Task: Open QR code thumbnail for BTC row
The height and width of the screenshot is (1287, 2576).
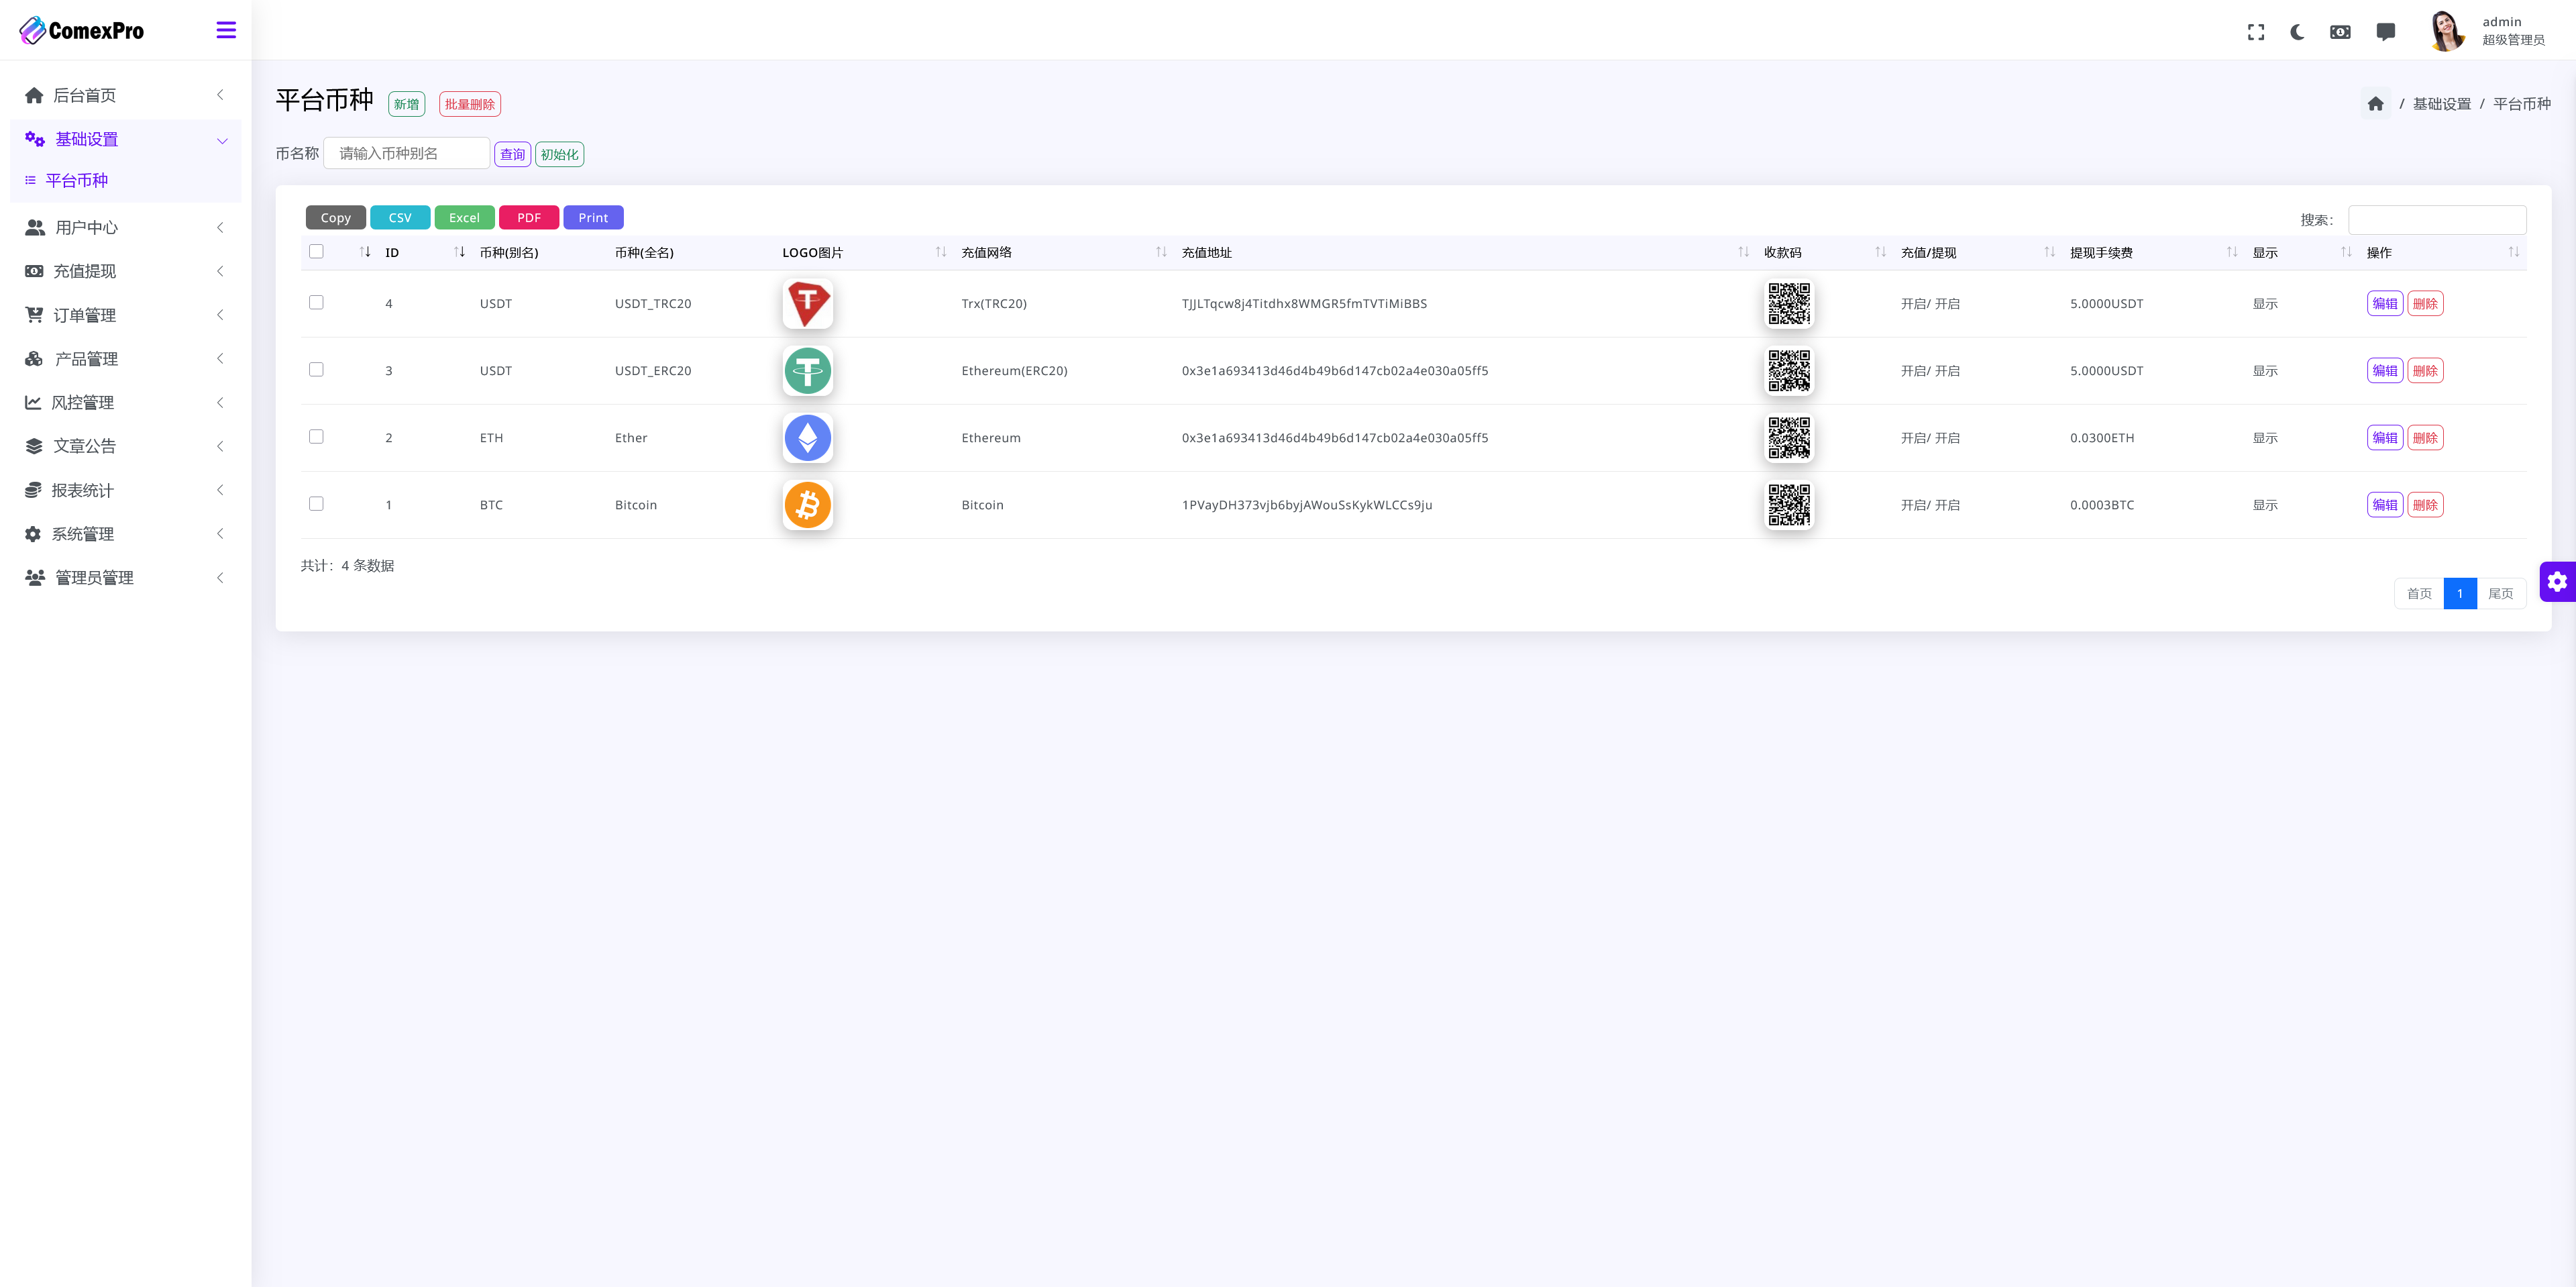Action: click(x=1788, y=505)
